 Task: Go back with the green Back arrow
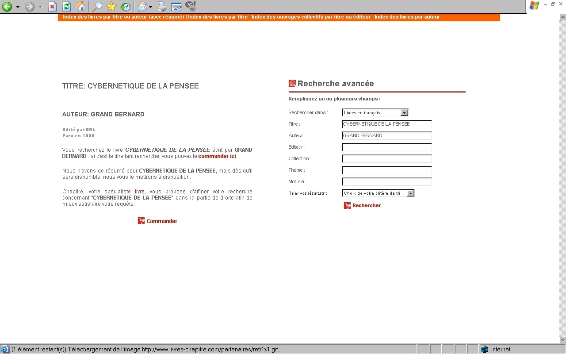tap(7, 7)
